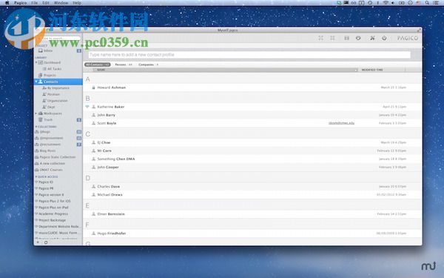444x278 pixels.
Task: Click the window fullscreen arrow in title bar
Action: coord(419,30)
